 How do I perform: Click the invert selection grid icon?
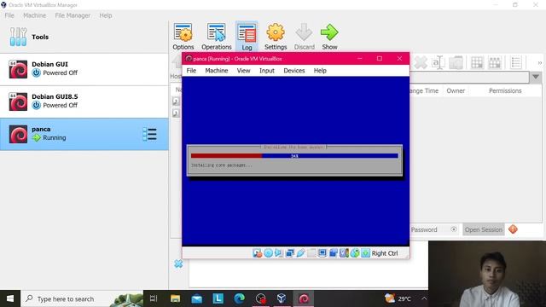(495, 62)
